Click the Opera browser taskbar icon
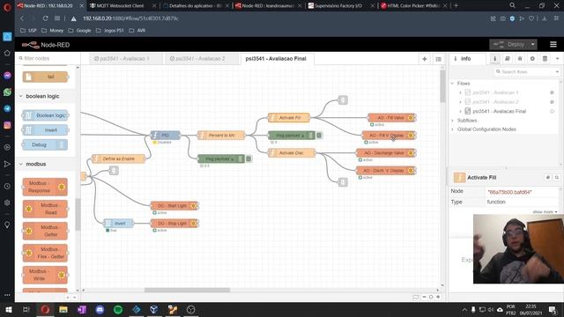The width and height of the screenshot is (564, 317). [x=45, y=309]
